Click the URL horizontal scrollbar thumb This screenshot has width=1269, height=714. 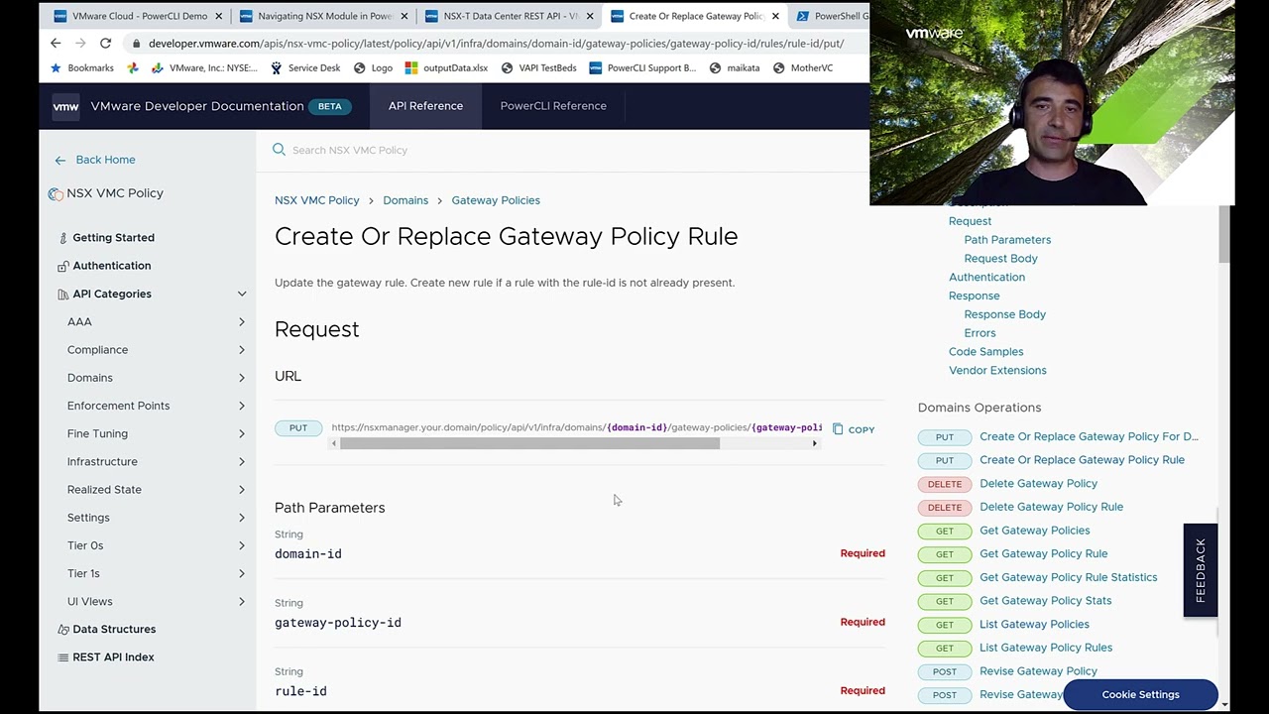529,443
